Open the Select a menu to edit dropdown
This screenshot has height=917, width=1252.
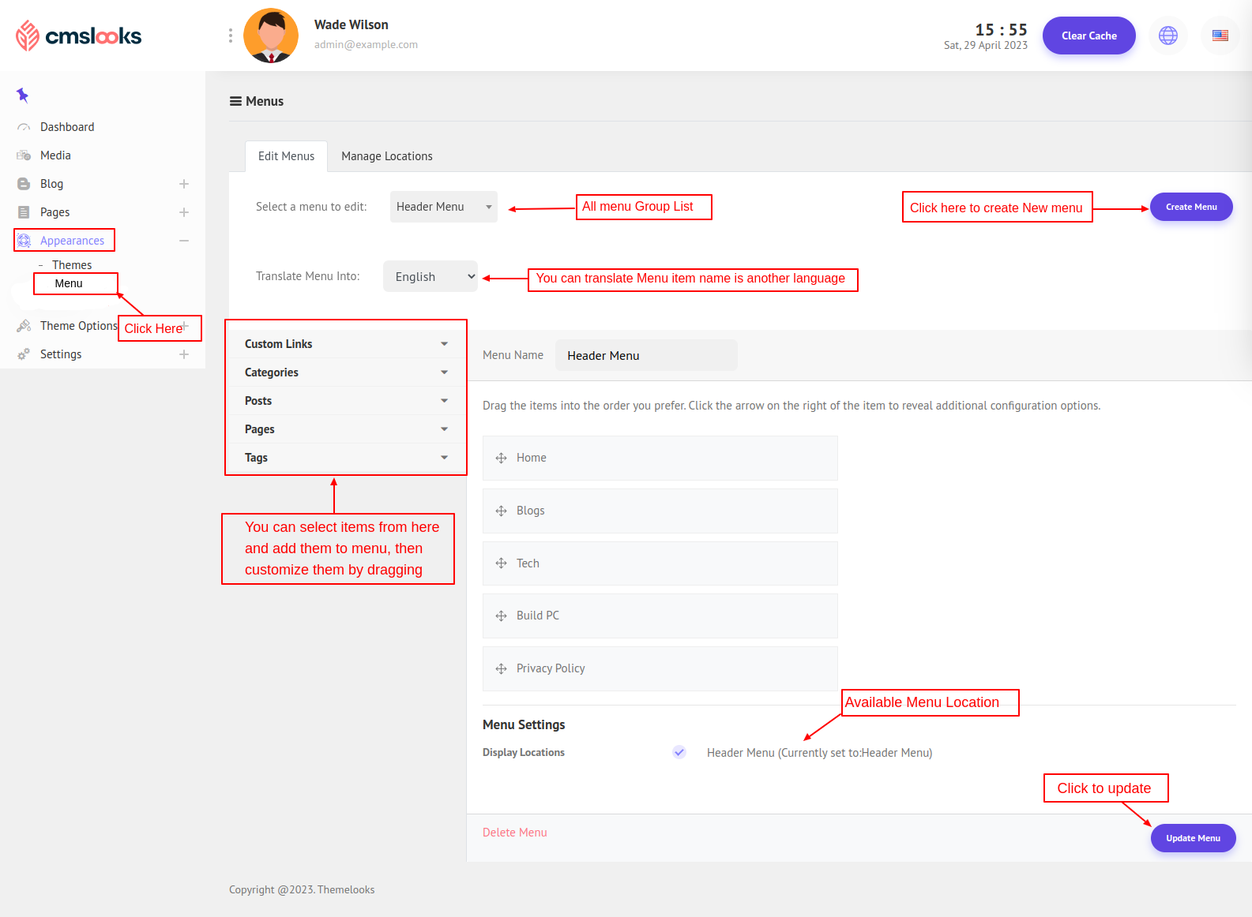click(443, 207)
